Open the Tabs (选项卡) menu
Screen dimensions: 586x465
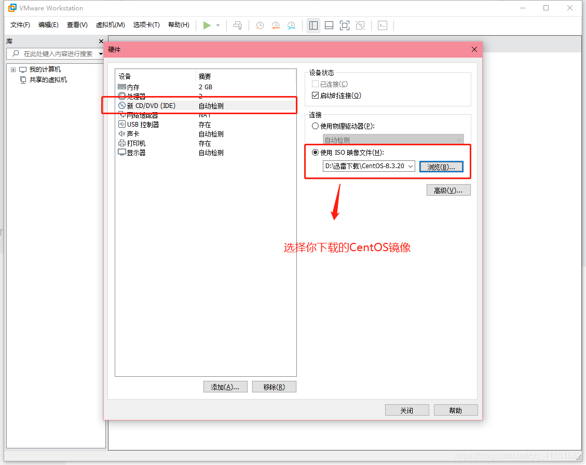pyautogui.click(x=146, y=25)
